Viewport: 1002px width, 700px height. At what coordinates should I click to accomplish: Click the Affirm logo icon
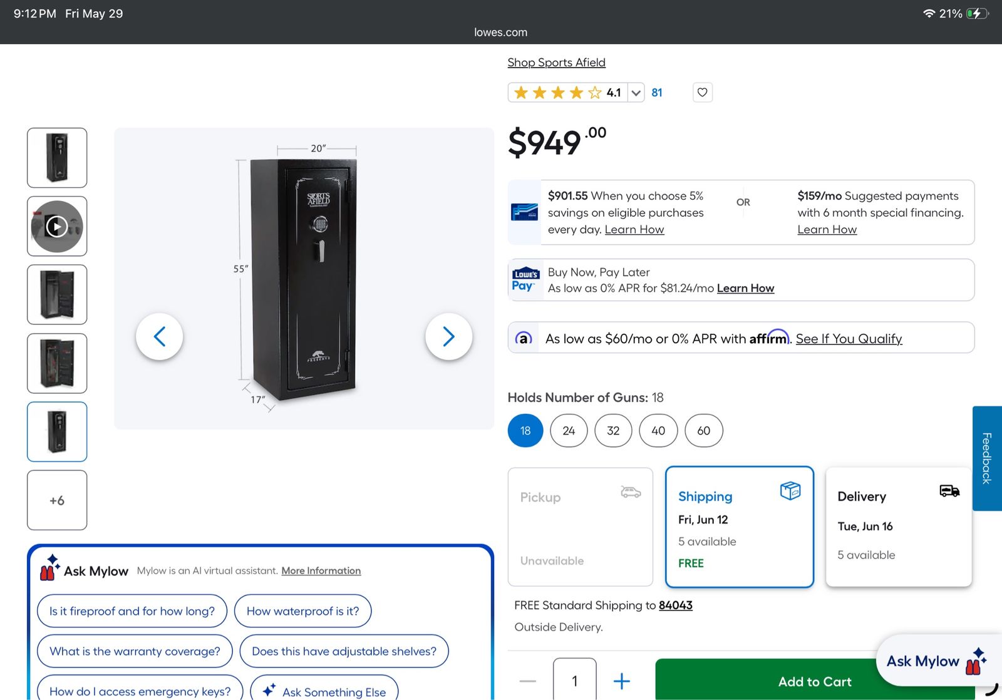click(524, 338)
